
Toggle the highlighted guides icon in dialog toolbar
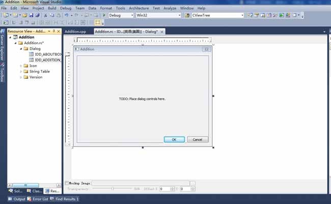tap(98, 22)
